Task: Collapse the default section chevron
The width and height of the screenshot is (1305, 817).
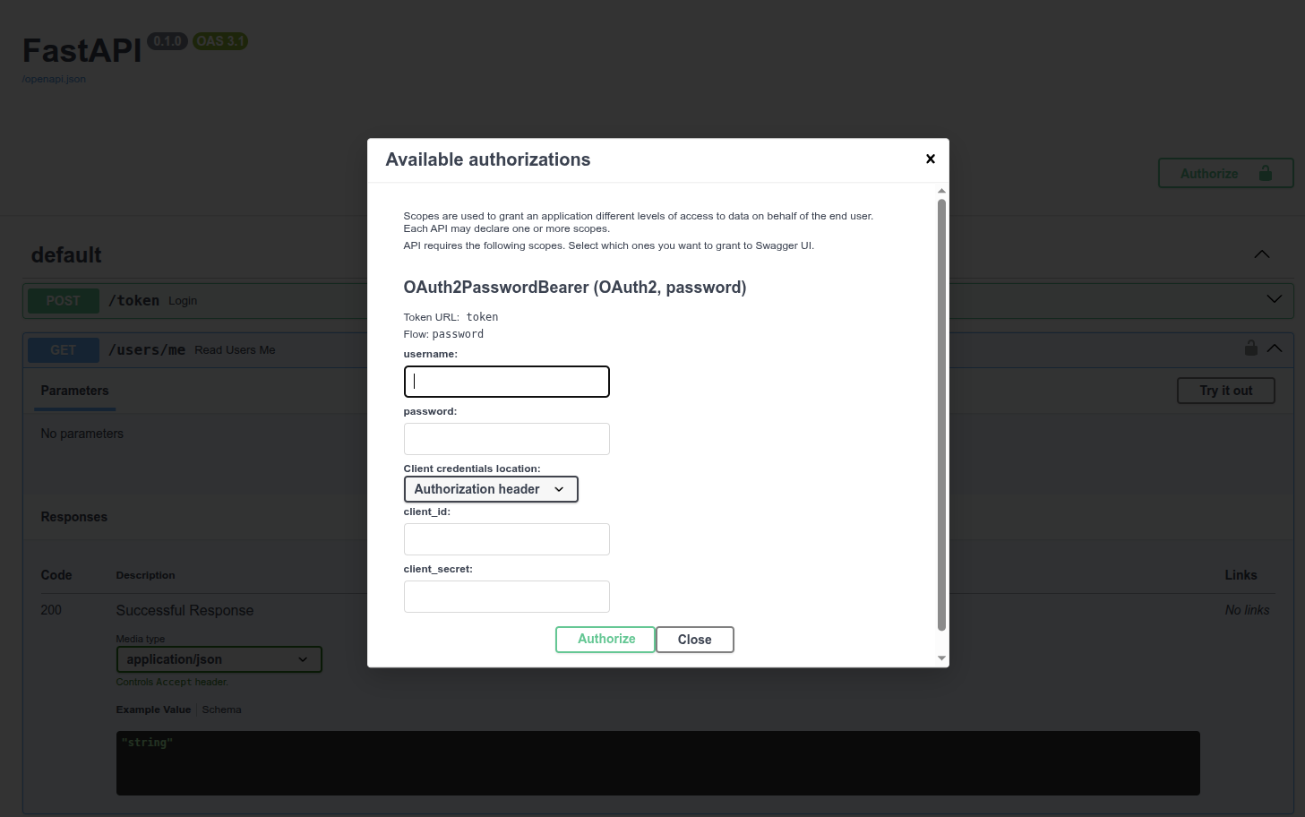Action: 1261,254
